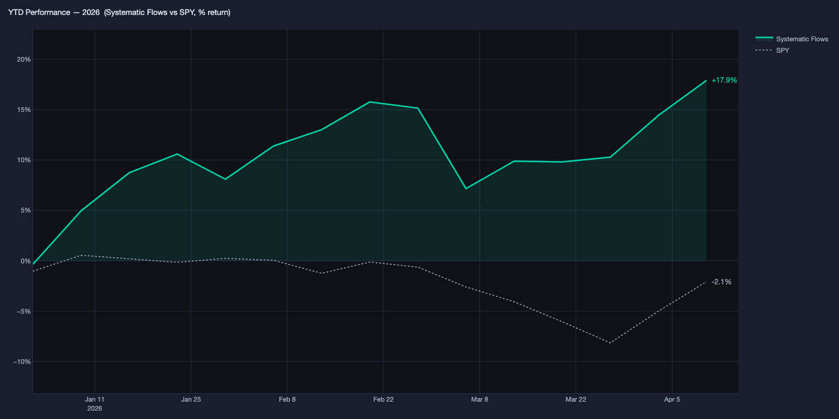Select the Feb 8 x-axis tick label
The width and height of the screenshot is (839, 419).
pos(287,399)
